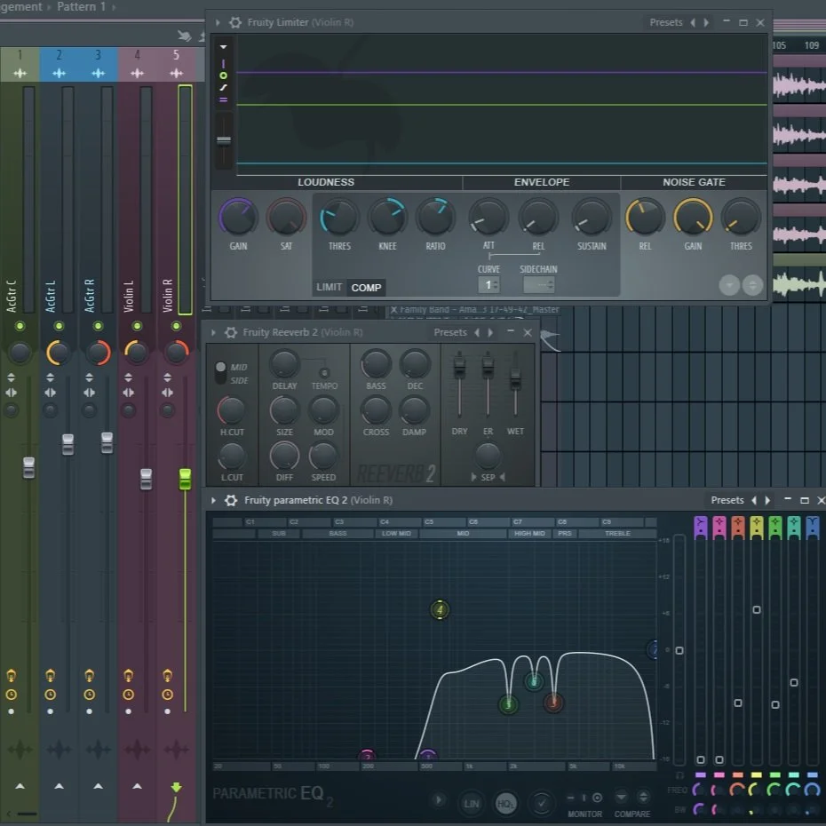The height and width of the screenshot is (826, 826).
Task: Open the parametric EQ 2 plugin menu arrow
Action: [x=213, y=500]
